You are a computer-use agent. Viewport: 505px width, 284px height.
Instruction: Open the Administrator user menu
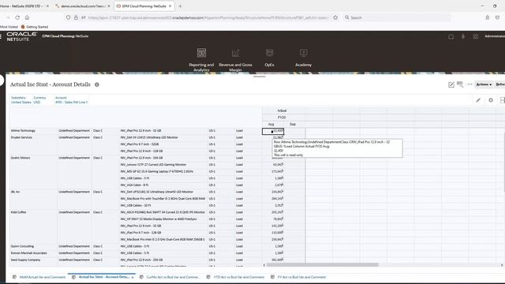click(x=495, y=36)
